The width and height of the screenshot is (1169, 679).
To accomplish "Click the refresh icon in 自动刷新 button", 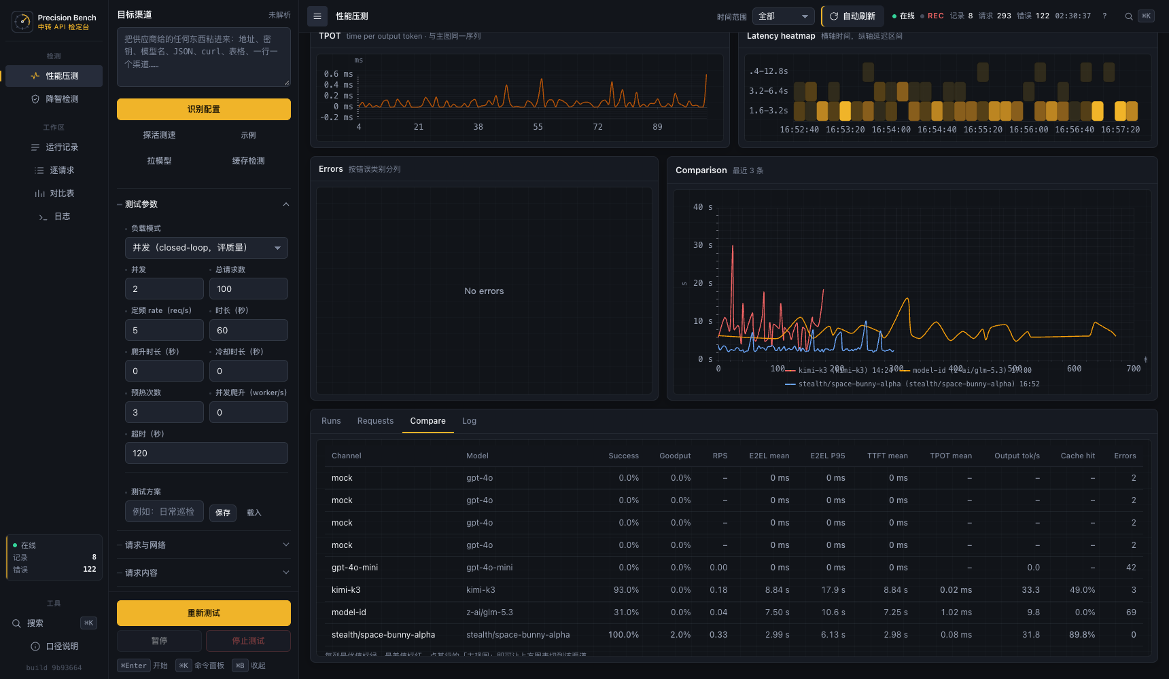I will click(x=834, y=16).
